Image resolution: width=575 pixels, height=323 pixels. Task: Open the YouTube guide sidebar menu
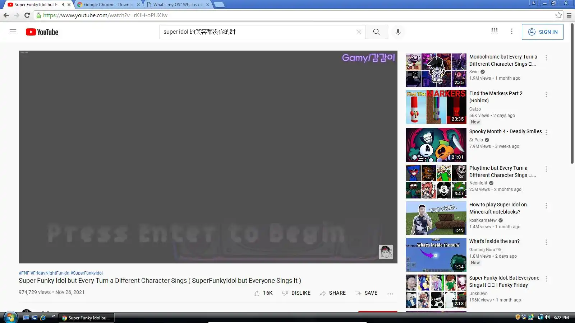[x=13, y=32]
